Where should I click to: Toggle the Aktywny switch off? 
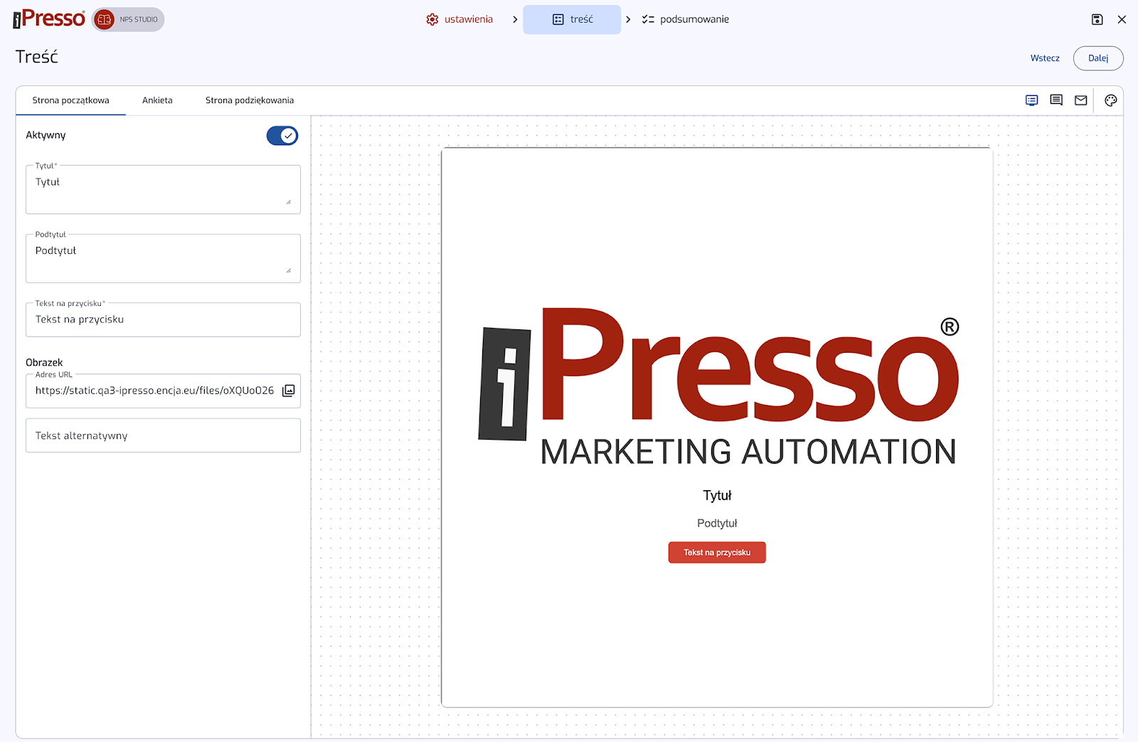tap(282, 135)
